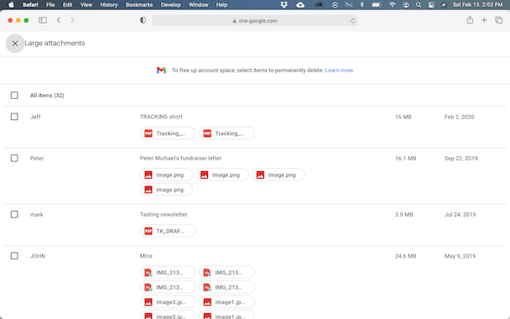Show tab overview
Image resolution: width=510 pixels, height=319 pixels.
[x=498, y=20]
